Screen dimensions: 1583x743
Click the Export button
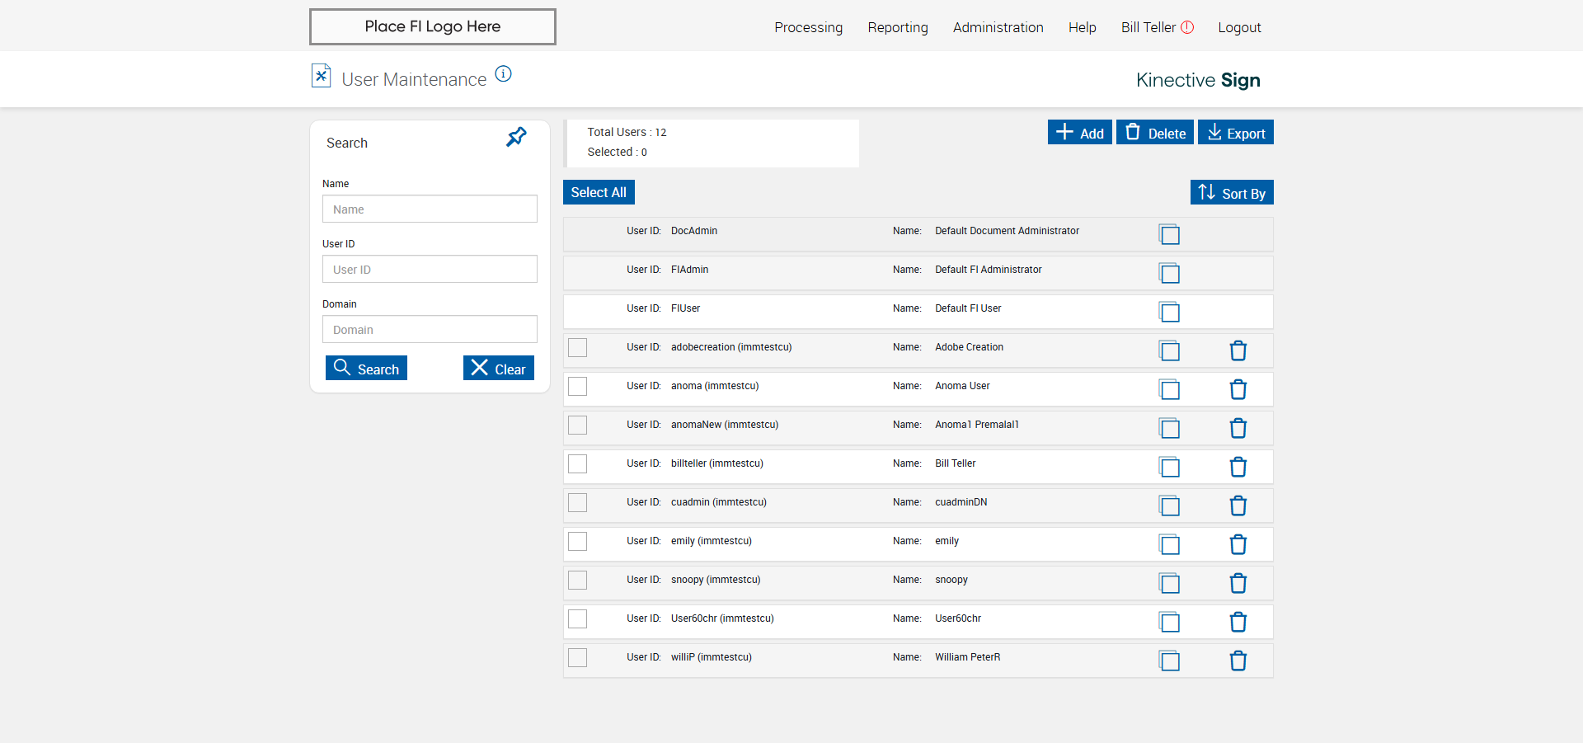click(x=1235, y=133)
